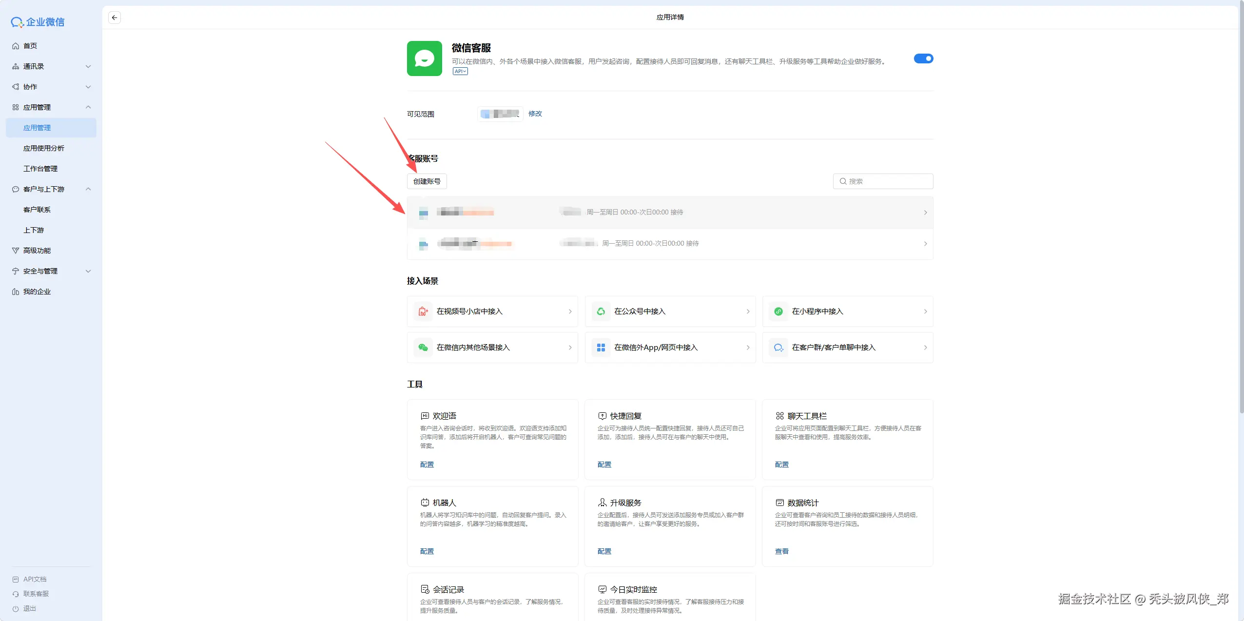The height and width of the screenshot is (621, 1244).
Task: Collapse the 客户与上下游 section chevron
Action: click(x=88, y=189)
